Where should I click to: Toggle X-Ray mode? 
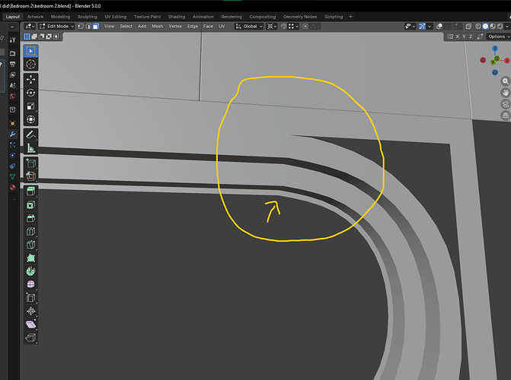468,27
